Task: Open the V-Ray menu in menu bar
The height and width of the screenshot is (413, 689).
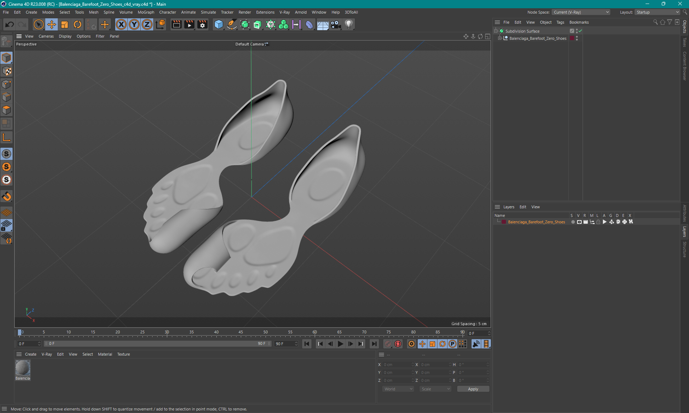Action: 285,12
